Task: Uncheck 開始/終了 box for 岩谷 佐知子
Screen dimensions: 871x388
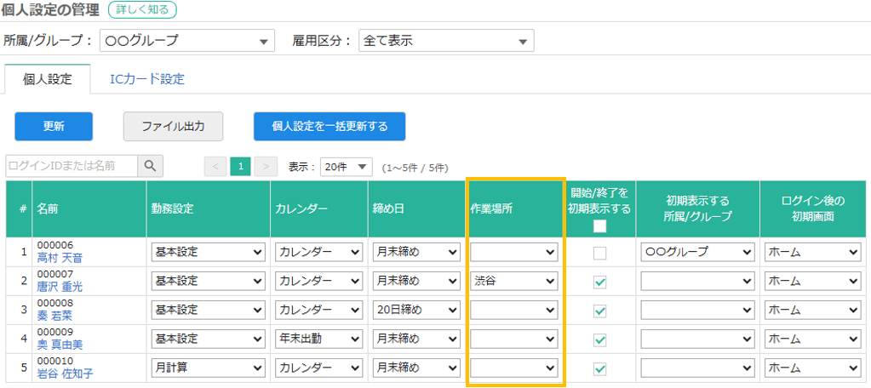Action: click(x=600, y=368)
